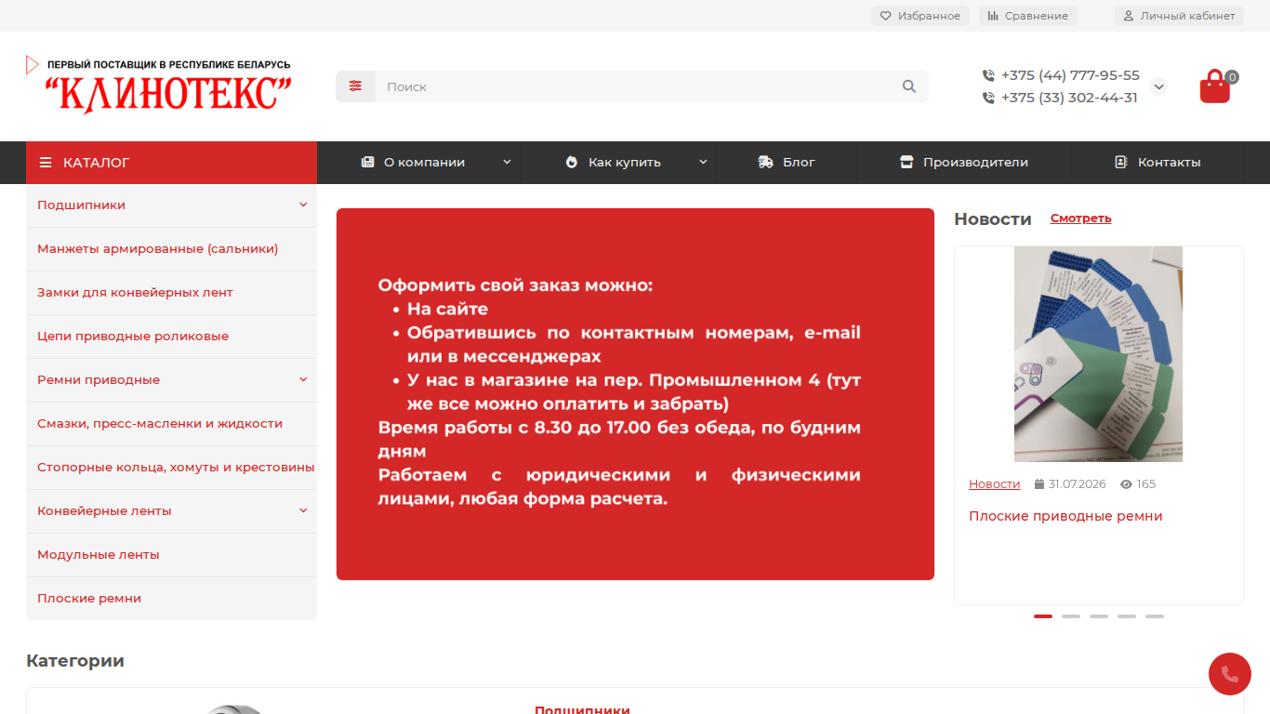Expand Ремни приводные category chevron
This screenshot has width=1270, height=714.
pos(303,380)
